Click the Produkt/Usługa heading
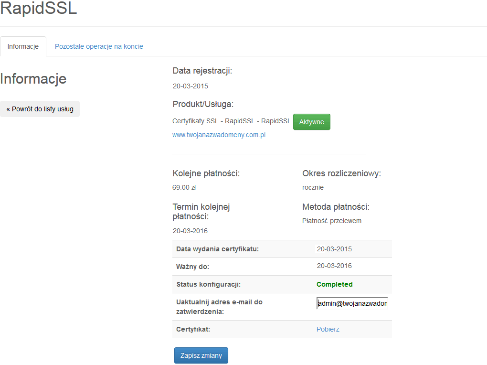The image size is (487, 365). click(203, 104)
